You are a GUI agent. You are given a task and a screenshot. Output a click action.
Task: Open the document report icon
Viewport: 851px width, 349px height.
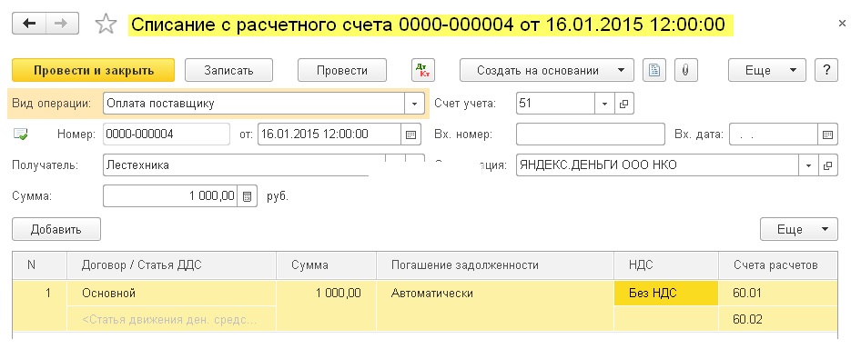(654, 71)
